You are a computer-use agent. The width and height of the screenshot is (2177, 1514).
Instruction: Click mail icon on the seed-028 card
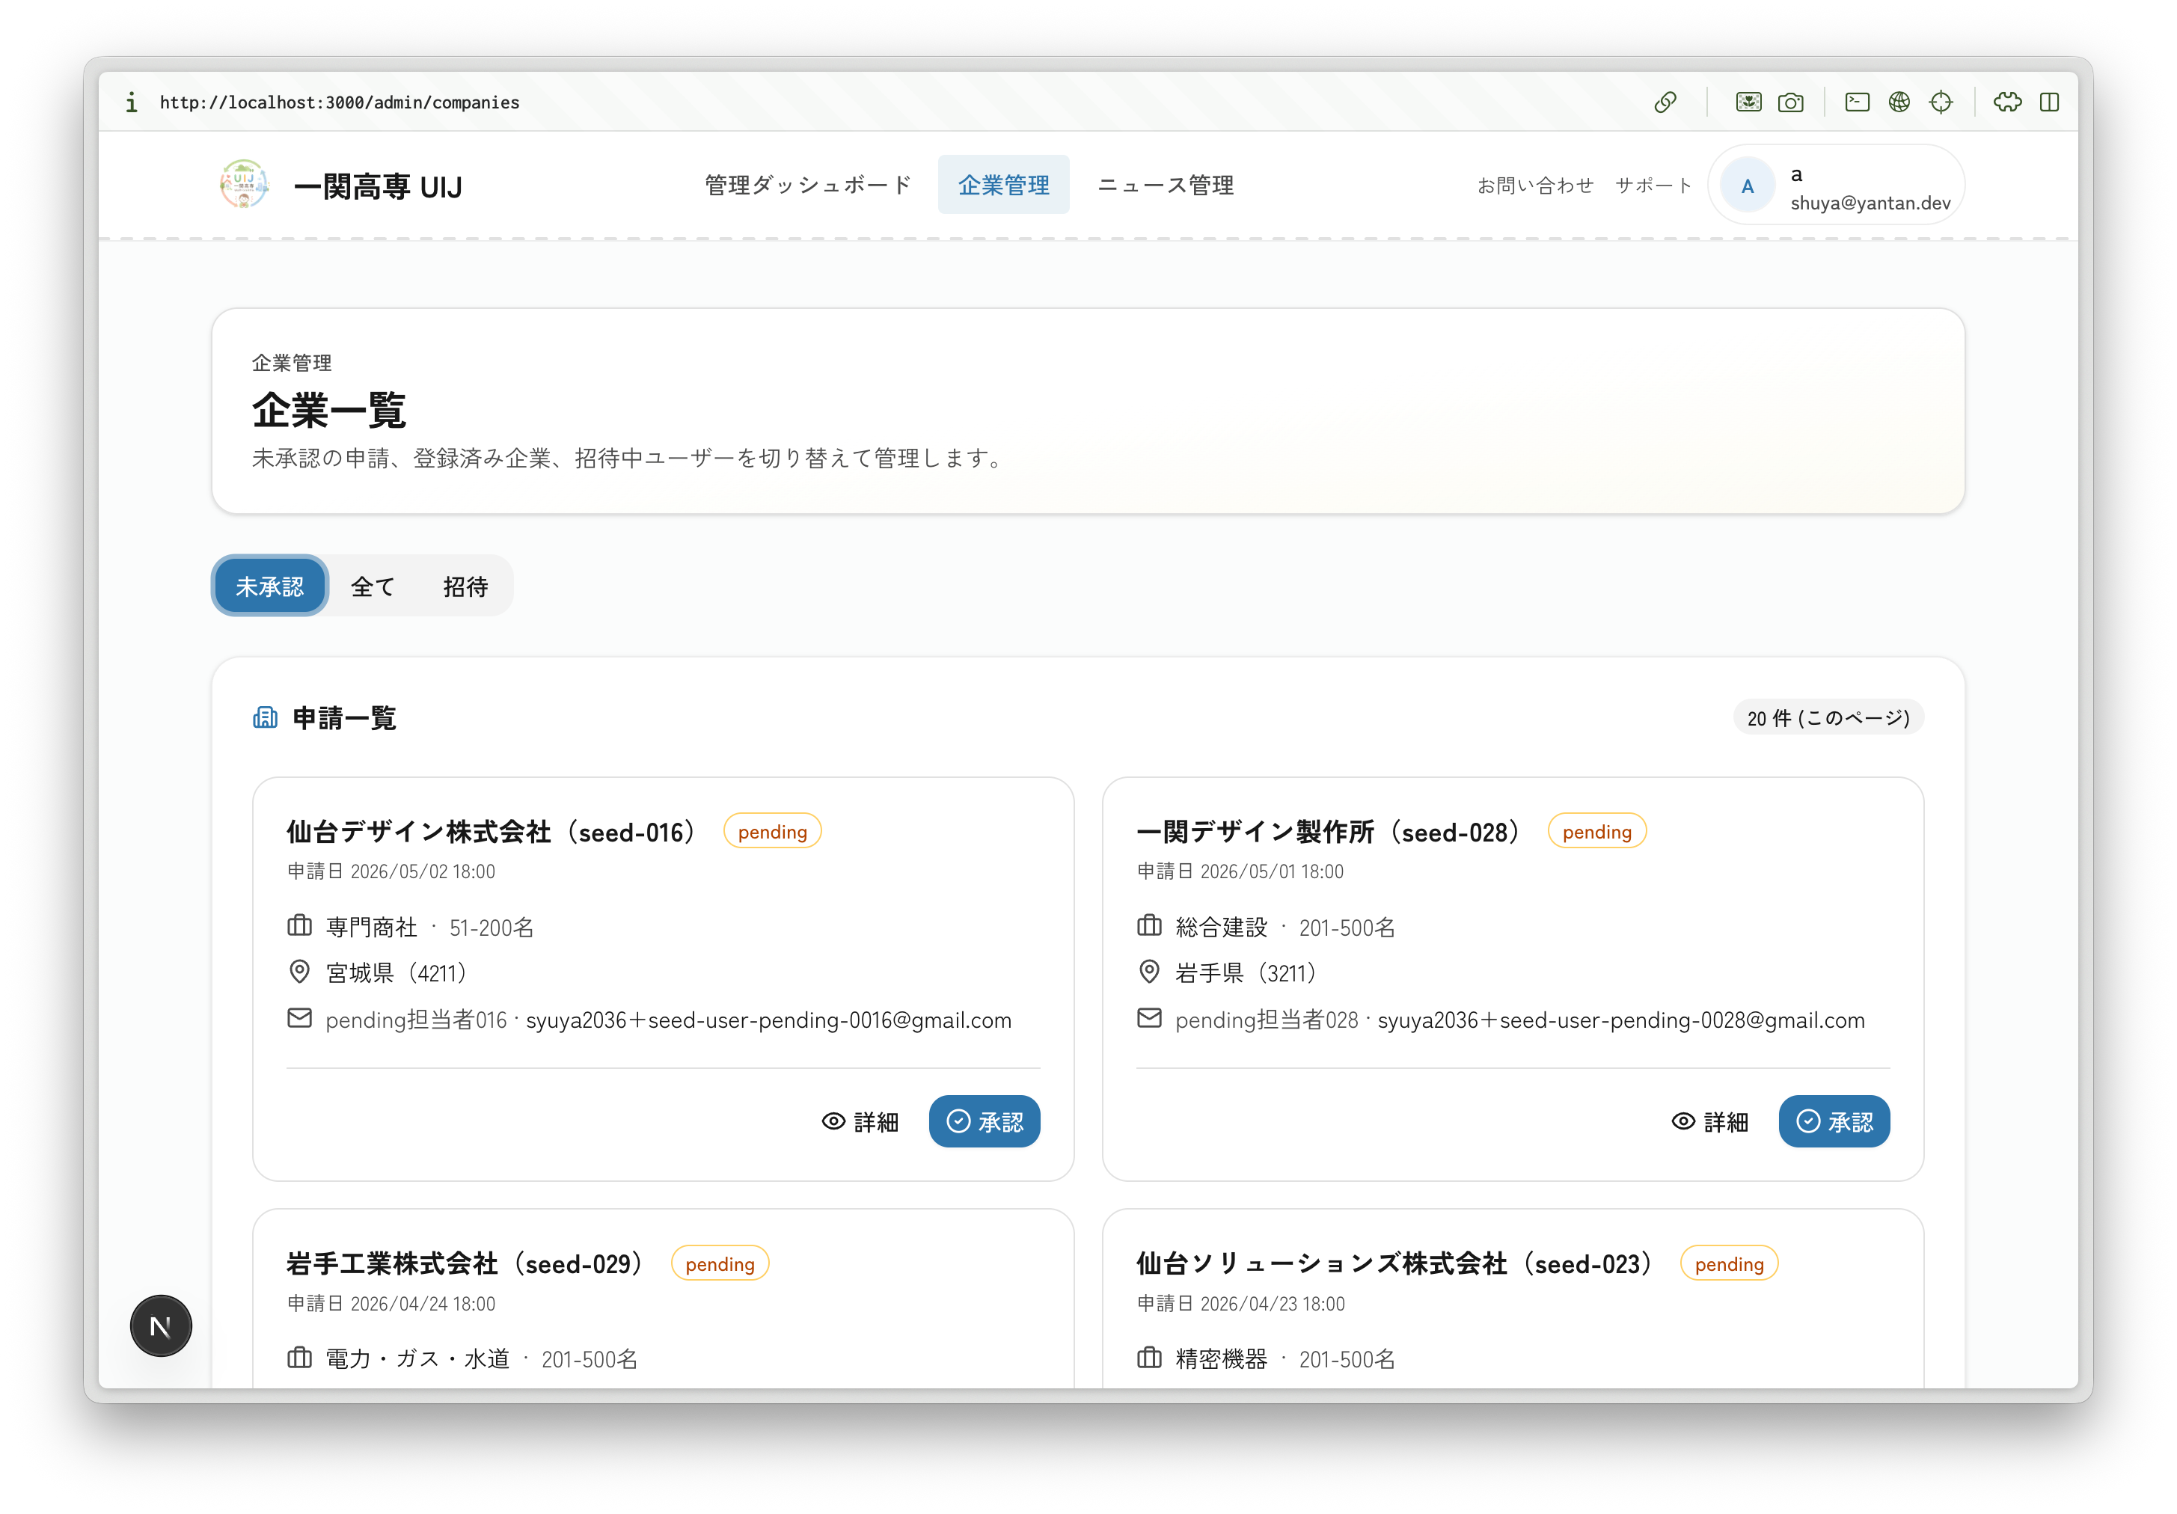coord(1149,1018)
